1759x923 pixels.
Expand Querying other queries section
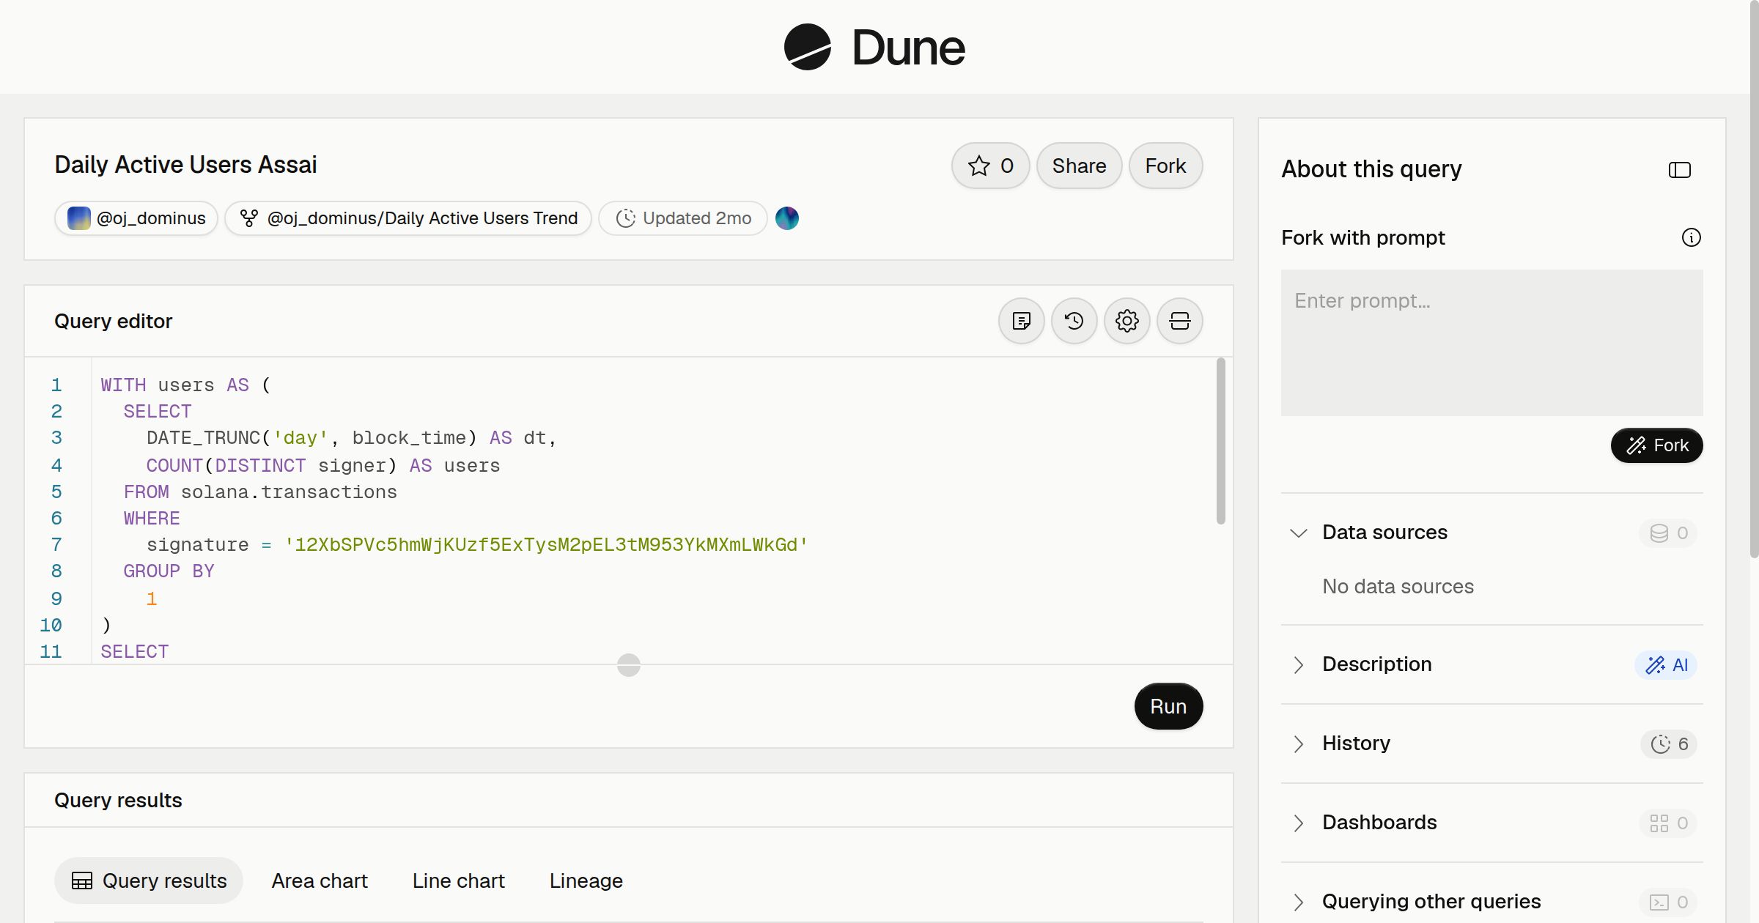click(1298, 902)
